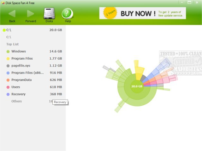
Task: Click the purple dot beside Recovery
Action: (8, 94)
